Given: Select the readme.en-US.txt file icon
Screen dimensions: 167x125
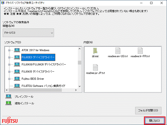Looking at the screenshot, I should 118,51.
